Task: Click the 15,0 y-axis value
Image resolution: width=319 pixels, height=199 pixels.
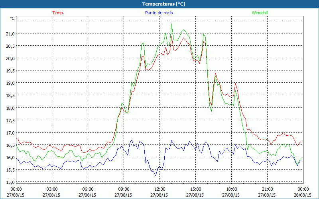Action: pyautogui.click(x=10, y=182)
